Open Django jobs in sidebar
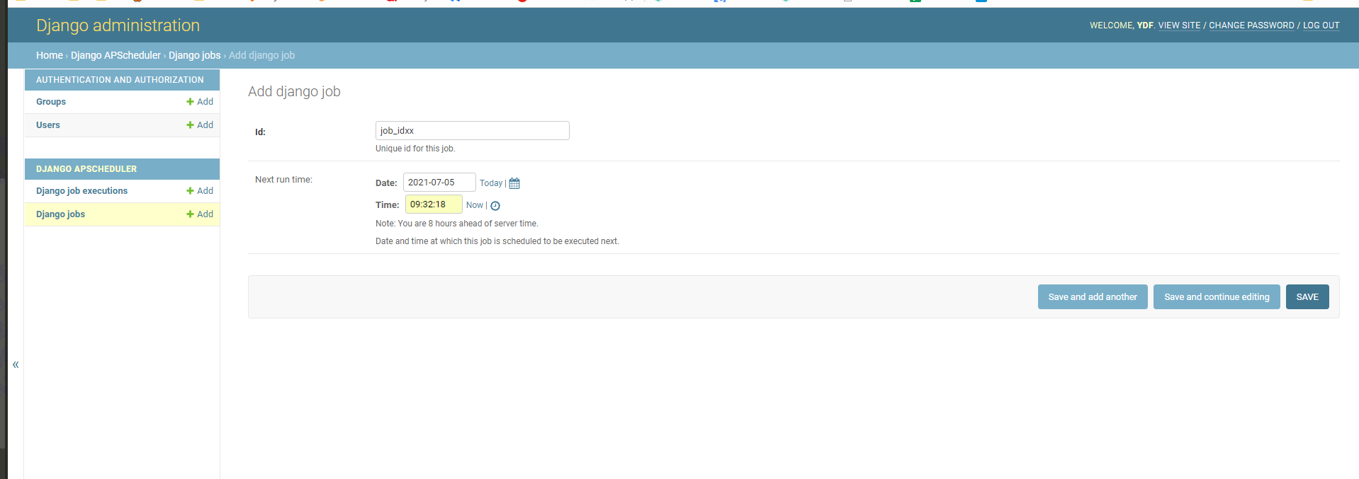Viewport: 1359px width, 479px height. tap(61, 214)
